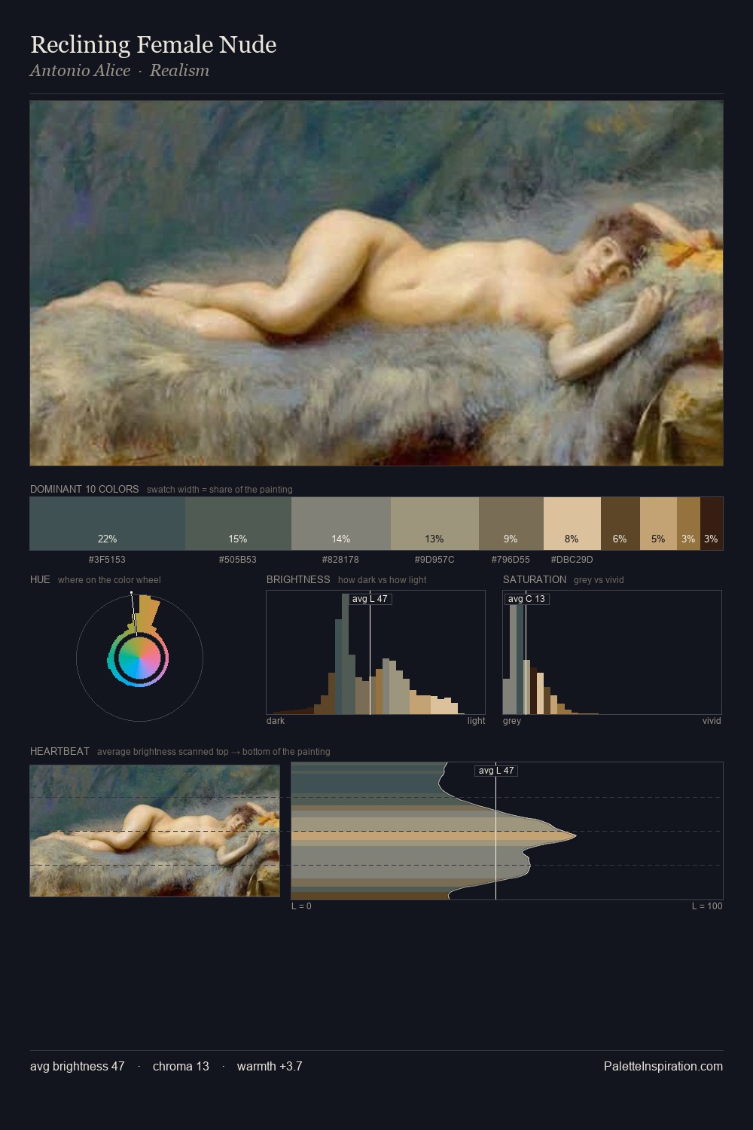
Task: Click the Realism style label
Action: 179,70
